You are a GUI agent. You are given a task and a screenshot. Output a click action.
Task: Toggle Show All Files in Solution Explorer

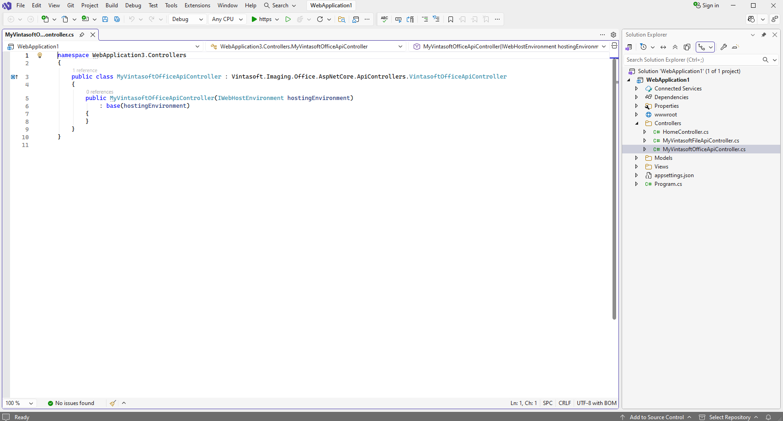click(687, 47)
